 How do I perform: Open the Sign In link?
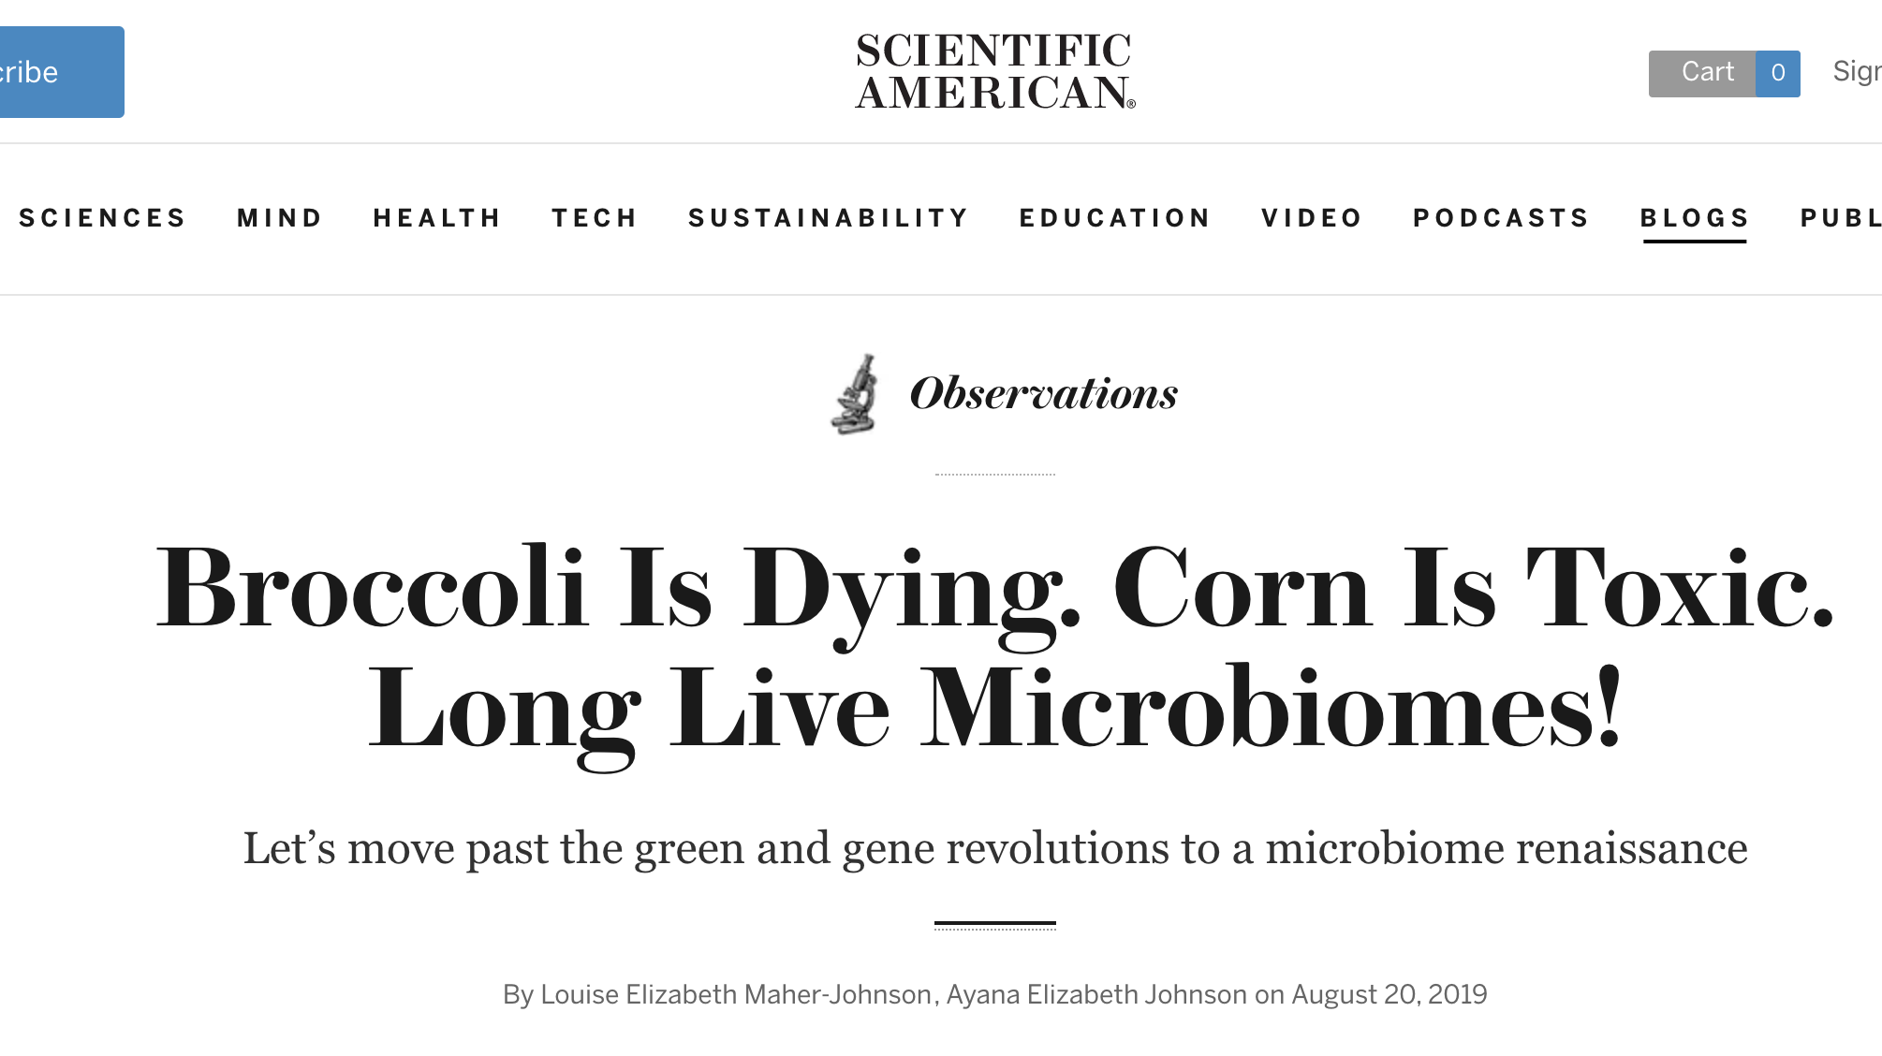point(1857,71)
